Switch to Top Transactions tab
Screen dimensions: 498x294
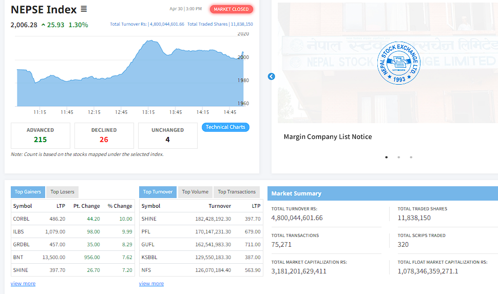pos(237,192)
